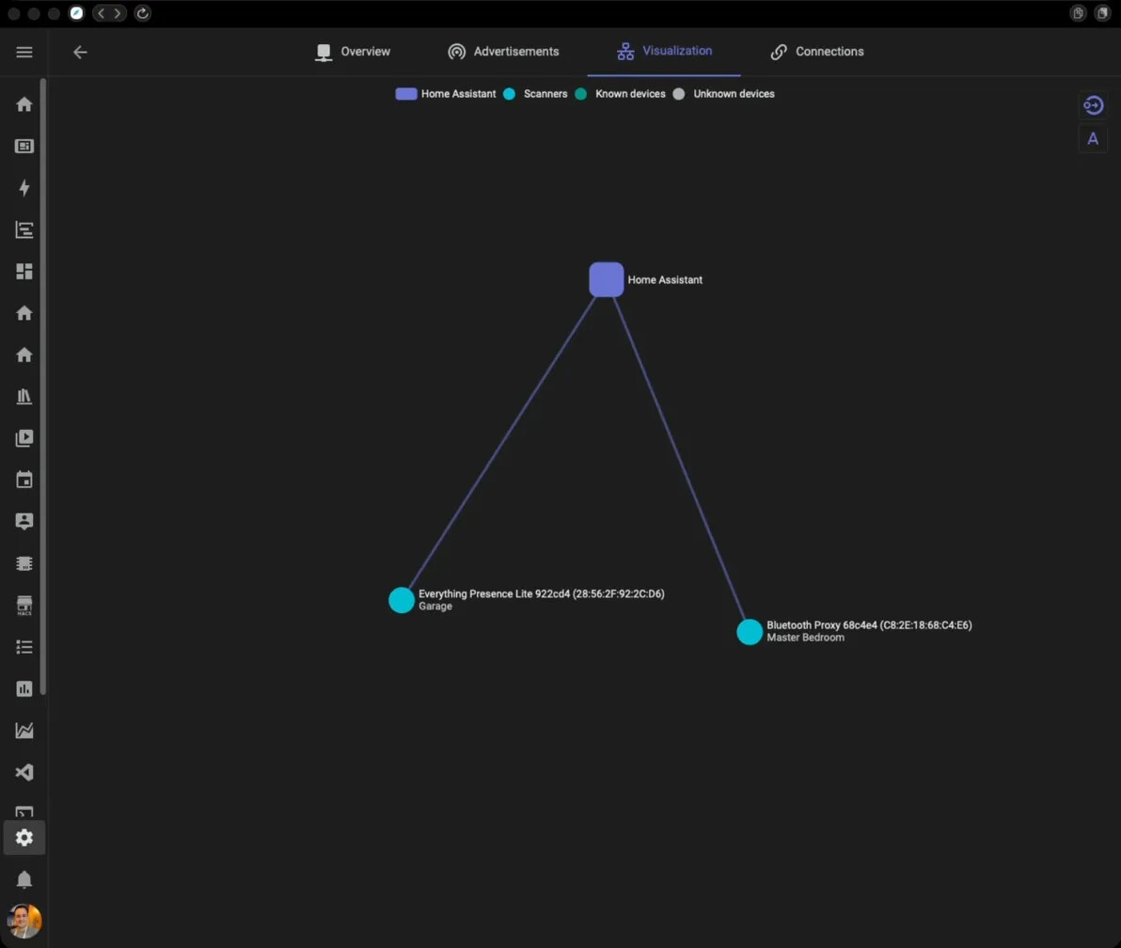The image size is (1121, 948).
Task: Open the HACS store icon
Action: tap(24, 605)
